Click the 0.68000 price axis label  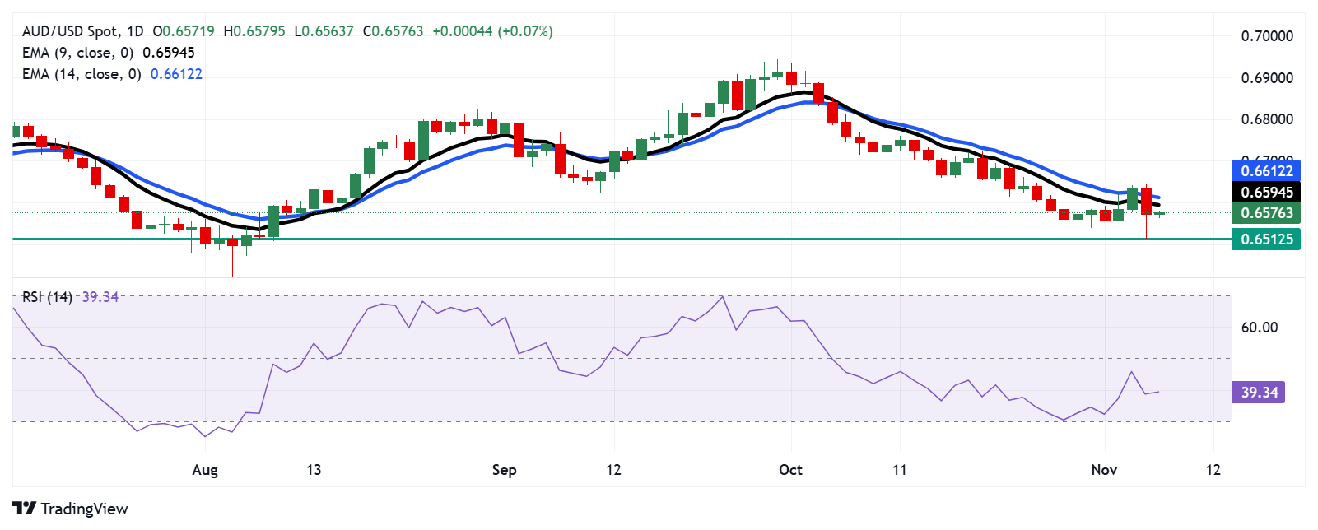1266,119
